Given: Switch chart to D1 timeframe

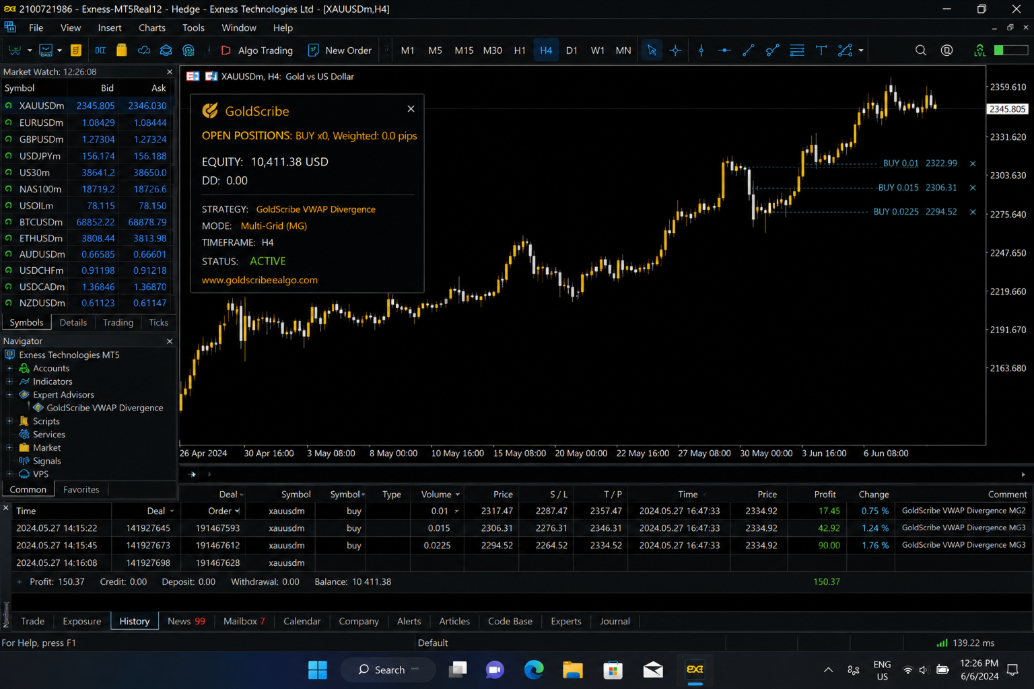Looking at the screenshot, I should (x=572, y=50).
